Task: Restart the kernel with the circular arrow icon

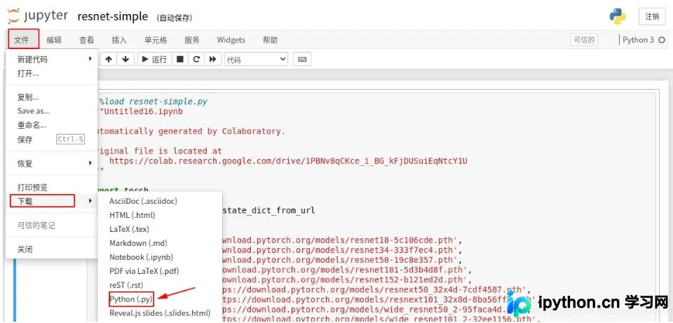Action: click(x=196, y=59)
